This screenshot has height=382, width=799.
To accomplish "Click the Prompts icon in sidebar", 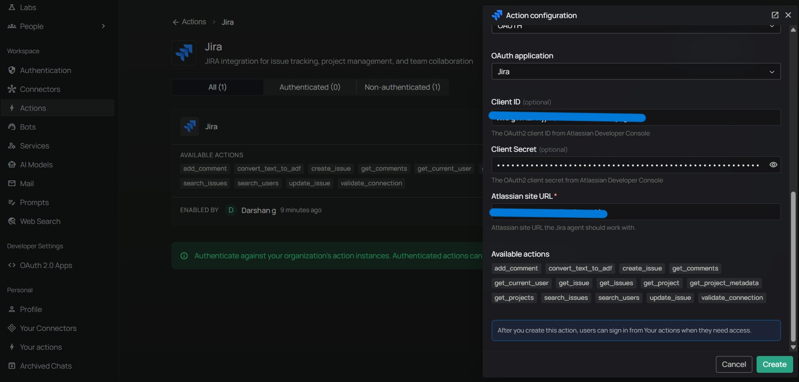I will tap(12, 202).
